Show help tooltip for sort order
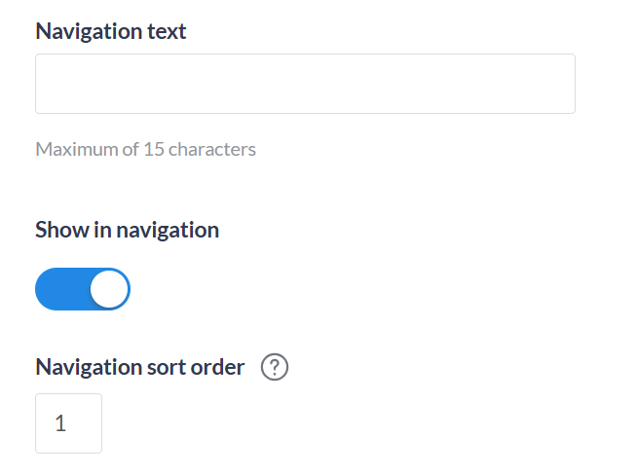The height and width of the screenshot is (474, 637). tap(276, 368)
